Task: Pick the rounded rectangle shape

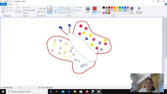Action: pyautogui.click(x=65, y=8)
